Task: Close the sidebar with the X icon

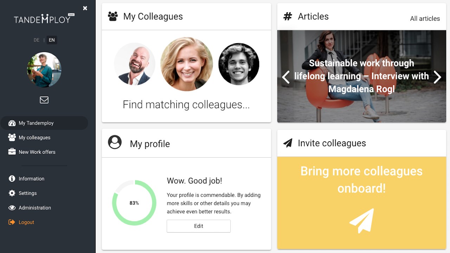Action: pos(85,8)
